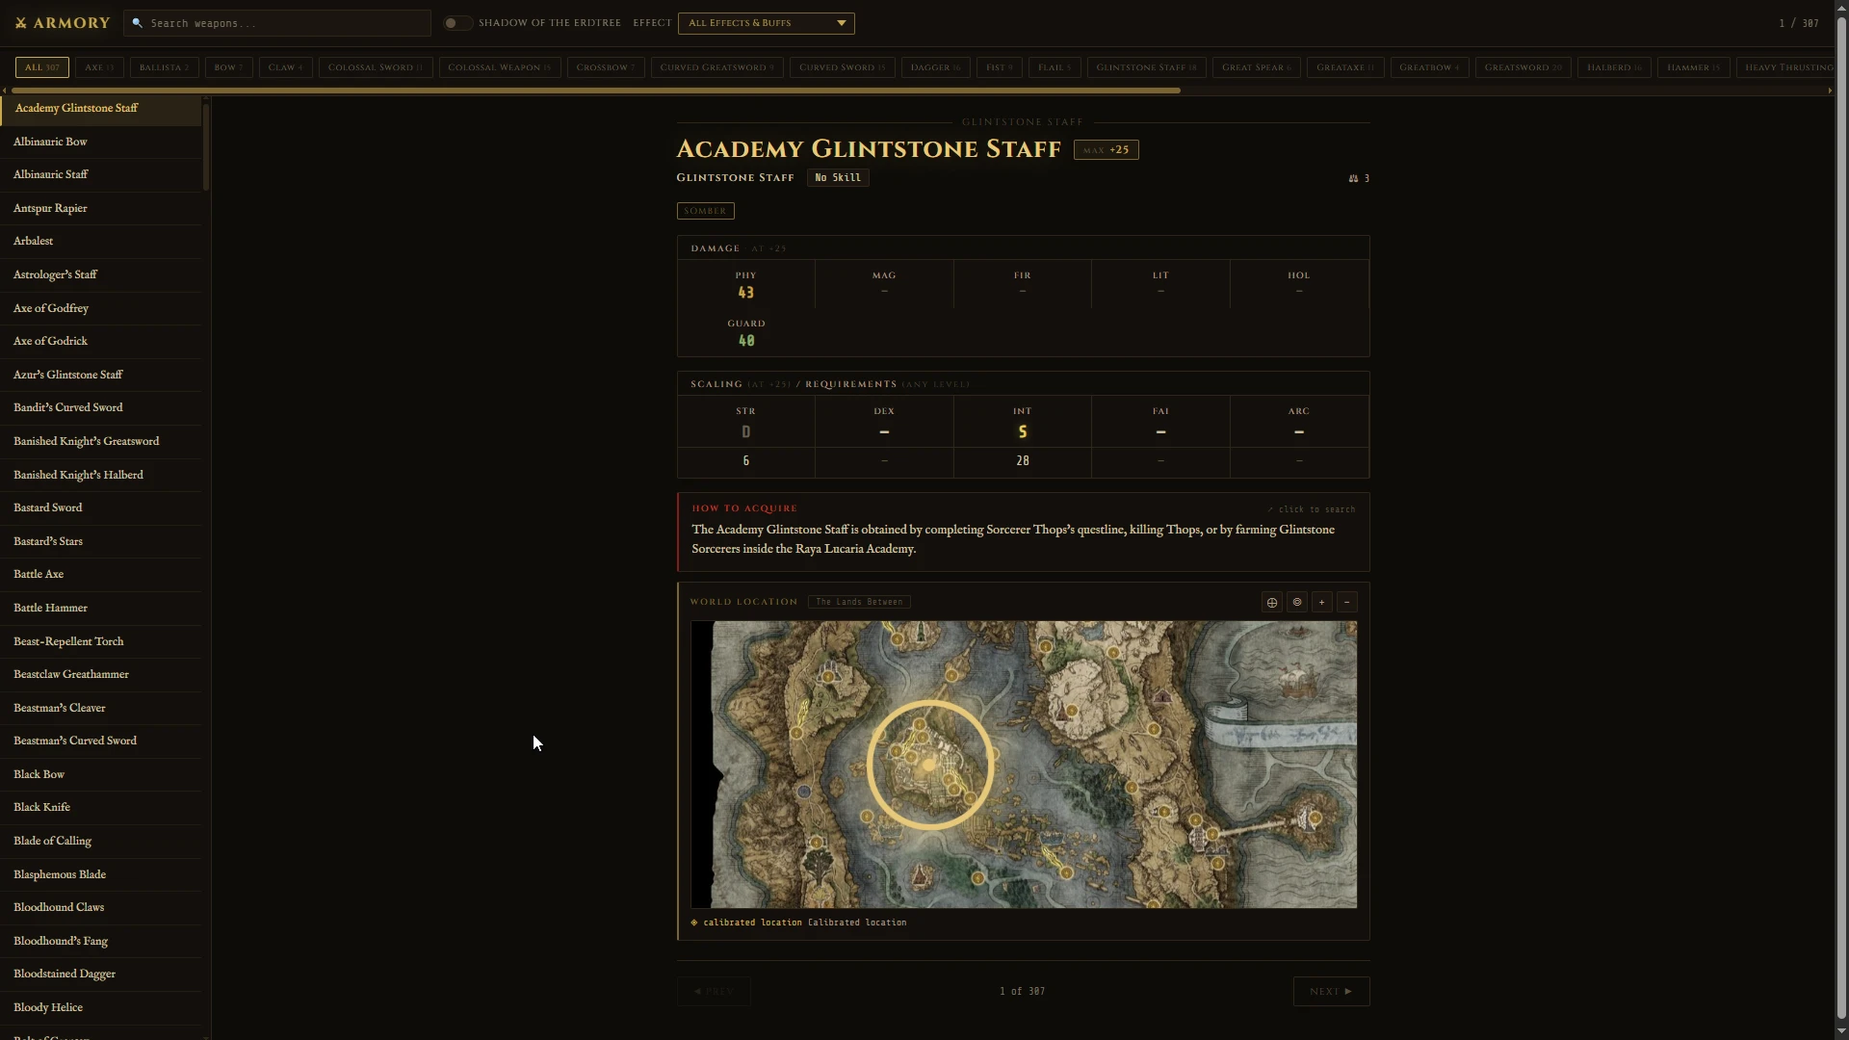Zoom out on the world map
Screen dimensions: 1849x1040
click(1347, 603)
